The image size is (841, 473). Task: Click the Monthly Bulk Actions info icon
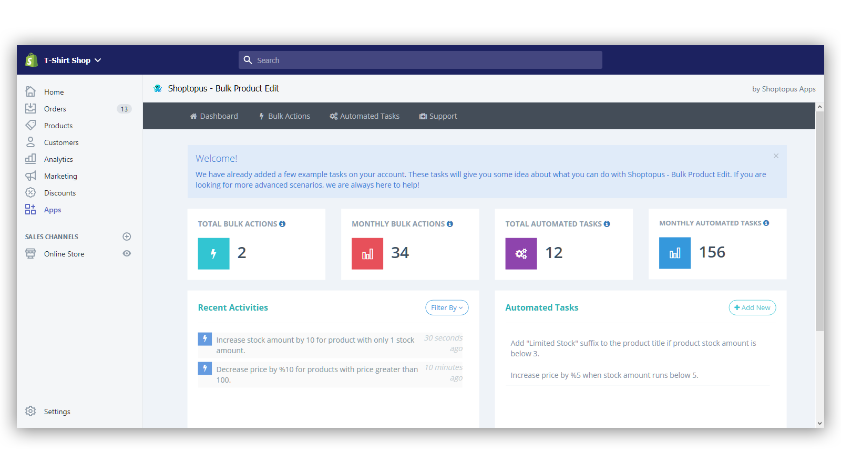pyautogui.click(x=450, y=224)
